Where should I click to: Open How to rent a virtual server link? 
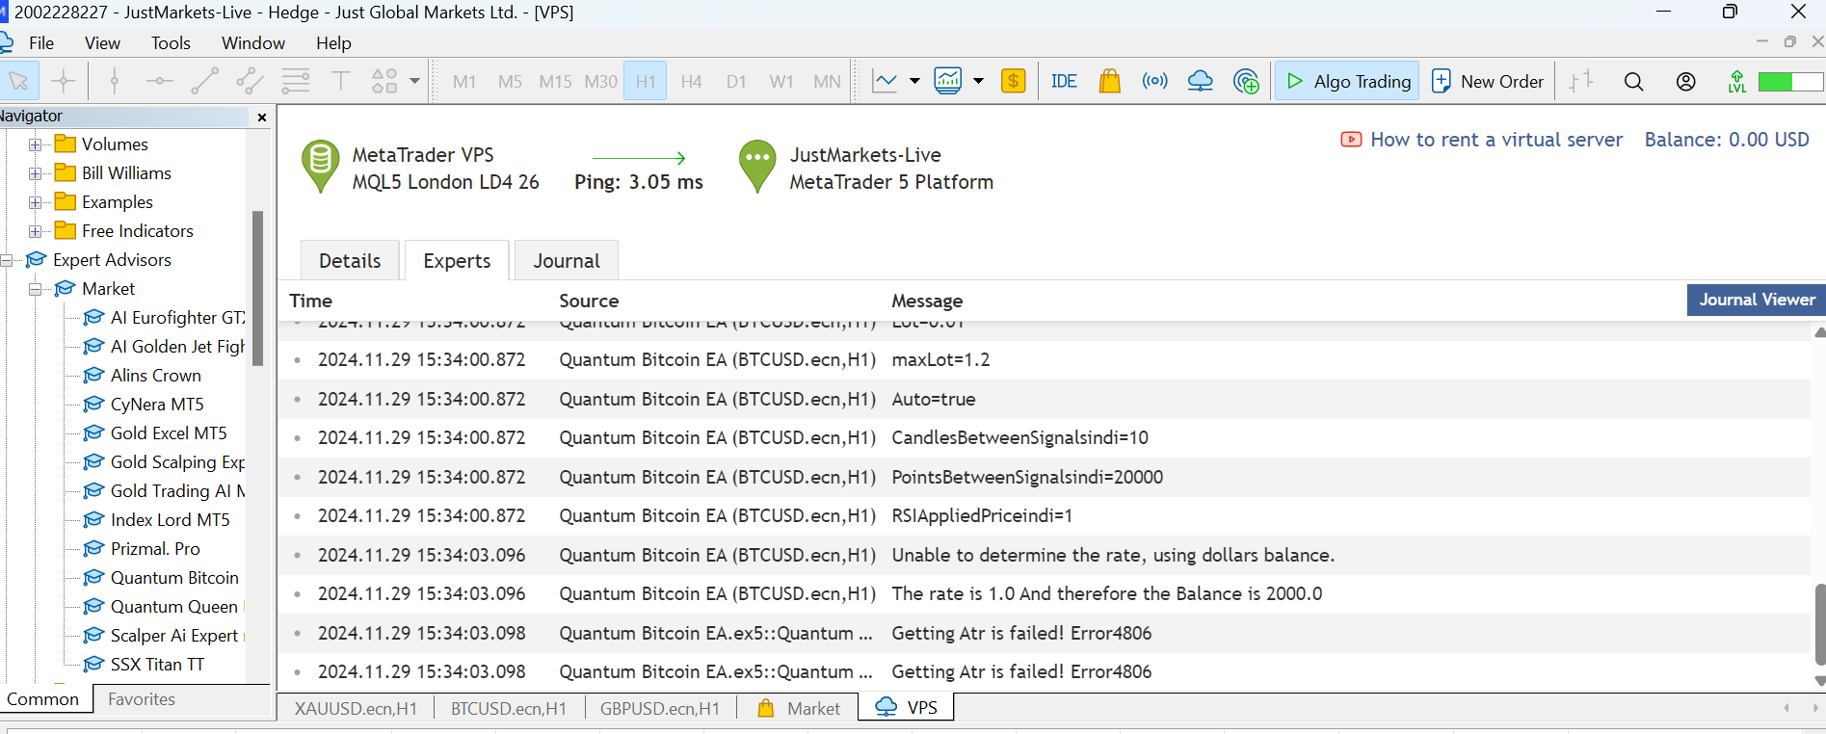1495,140
